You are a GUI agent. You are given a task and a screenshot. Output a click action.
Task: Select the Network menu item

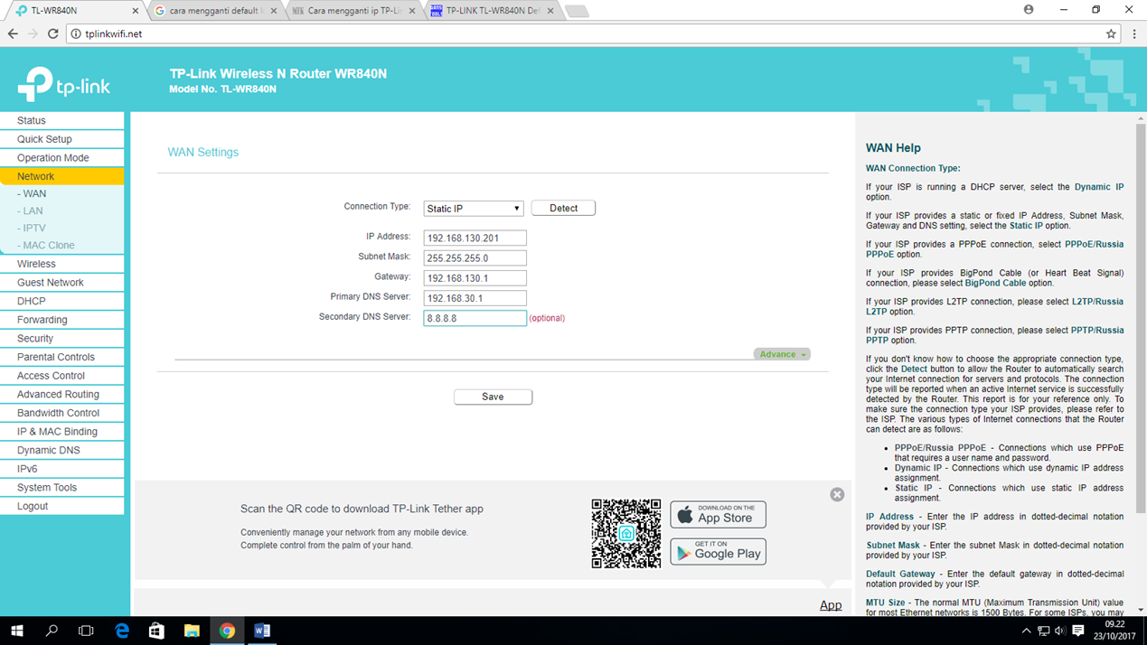pos(61,176)
